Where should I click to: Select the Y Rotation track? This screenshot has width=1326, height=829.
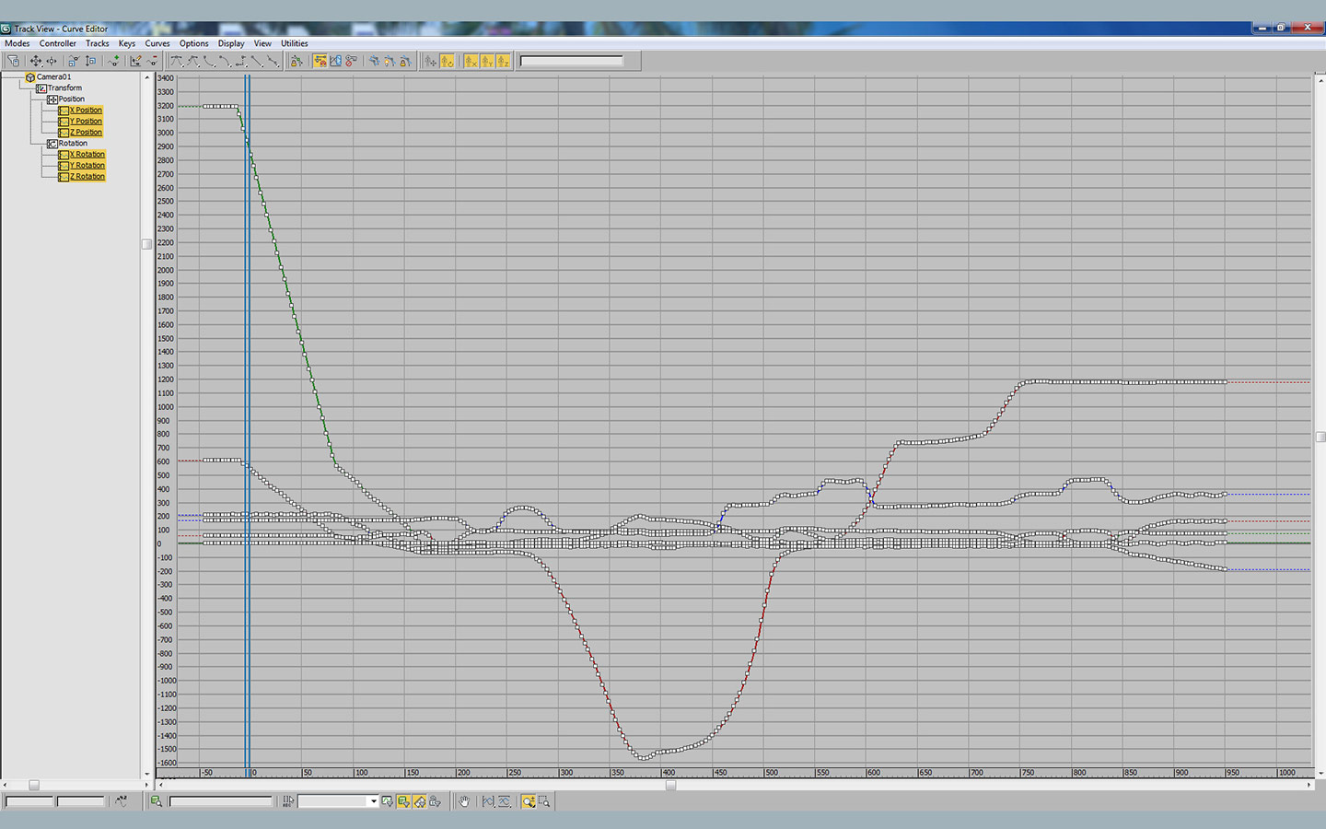click(x=87, y=166)
